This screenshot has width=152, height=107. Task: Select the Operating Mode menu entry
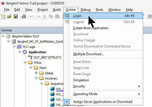pyautogui.click(x=103, y=94)
